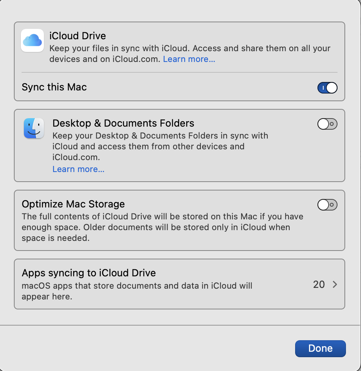
Task: Turn on Optimize Mac Storage
Action: 327,205
